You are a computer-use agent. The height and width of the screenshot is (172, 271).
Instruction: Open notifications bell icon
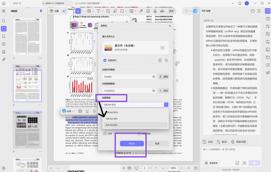pyautogui.click(x=240, y=3)
